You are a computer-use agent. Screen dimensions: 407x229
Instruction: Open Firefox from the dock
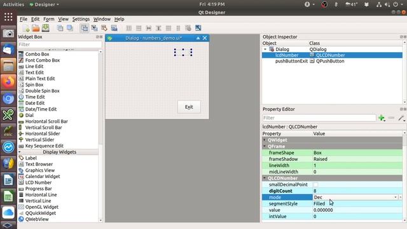[8, 82]
